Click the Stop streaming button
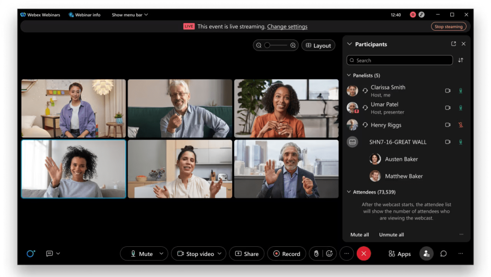491x277 pixels. (449, 26)
